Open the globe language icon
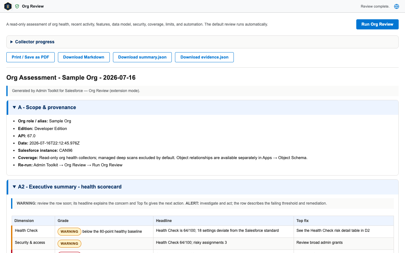405x253 pixels. pyautogui.click(x=396, y=6)
